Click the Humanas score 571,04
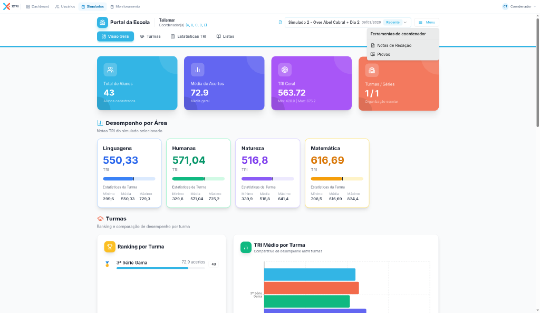 189,160
